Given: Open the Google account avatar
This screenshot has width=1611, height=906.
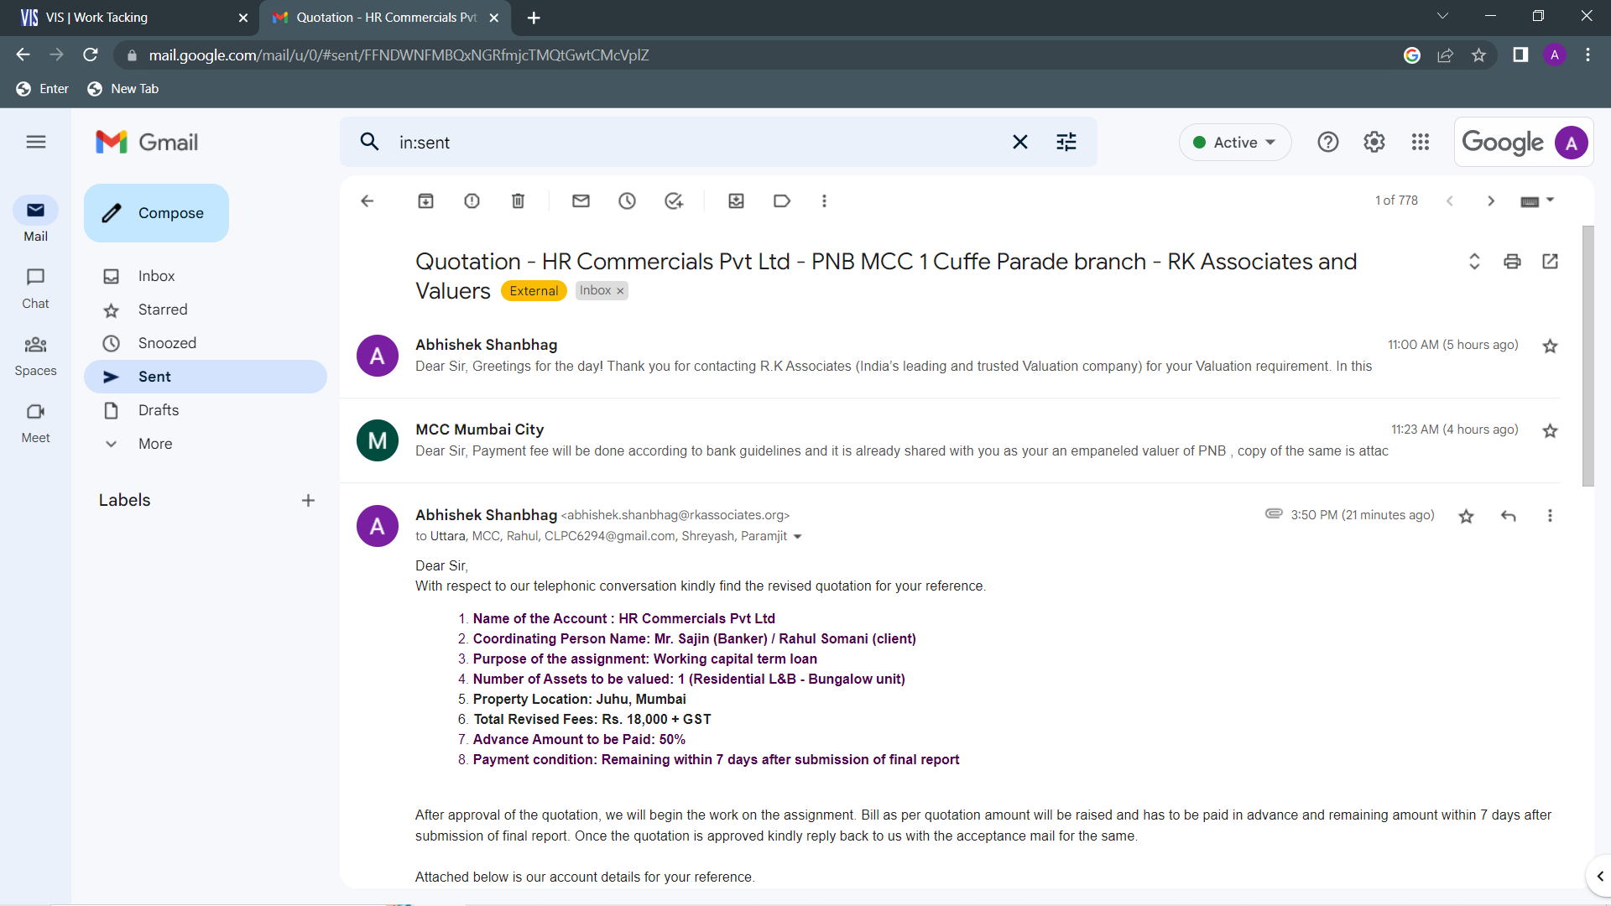Looking at the screenshot, I should 1571,142.
